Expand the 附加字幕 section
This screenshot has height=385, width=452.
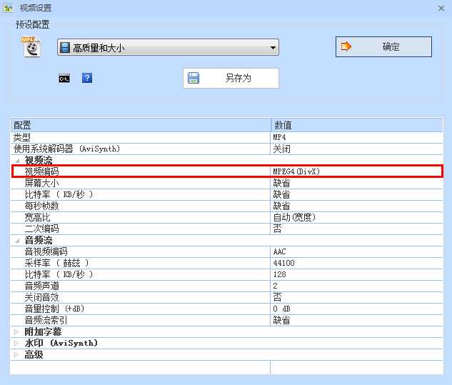point(16,331)
